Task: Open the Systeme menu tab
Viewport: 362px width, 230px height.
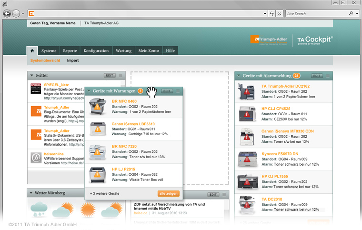Action: pos(49,50)
